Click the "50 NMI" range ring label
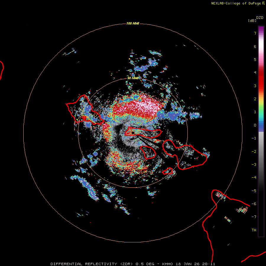 click(x=133, y=78)
